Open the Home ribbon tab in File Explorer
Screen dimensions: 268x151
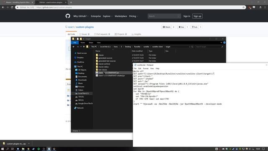coord(83,43)
